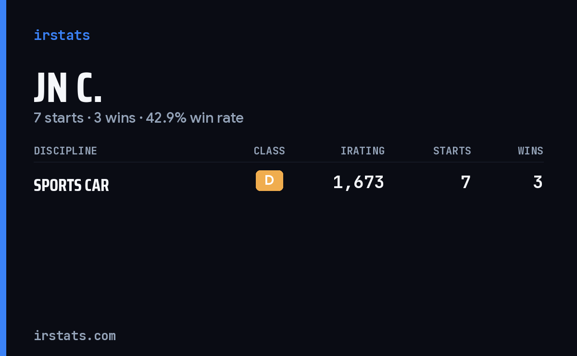Click the 7 starts summary text
This screenshot has height=356, width=577.
59,118
